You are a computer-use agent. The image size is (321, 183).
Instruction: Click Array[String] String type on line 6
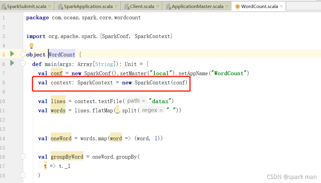tap(104, 64)
